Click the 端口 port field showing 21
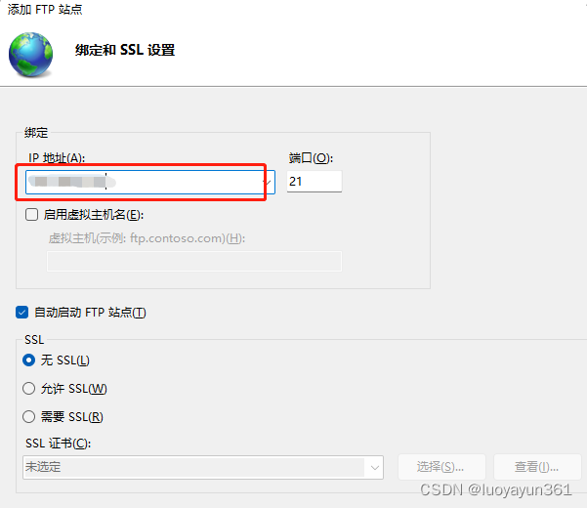 [314, 182]
